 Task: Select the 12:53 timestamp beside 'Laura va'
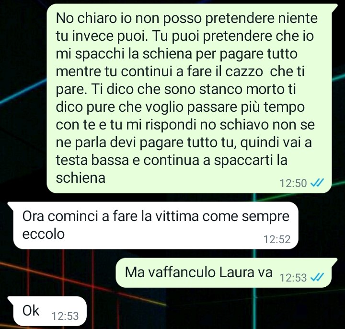(x=293, y=278)
